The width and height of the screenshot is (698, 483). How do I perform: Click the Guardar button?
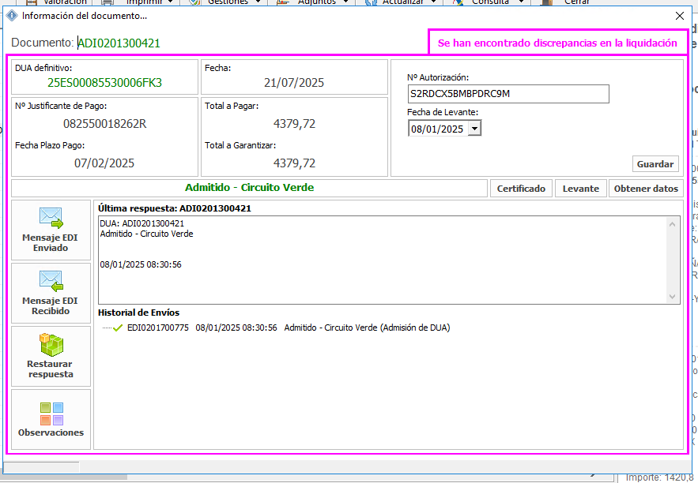coord(655,163)
